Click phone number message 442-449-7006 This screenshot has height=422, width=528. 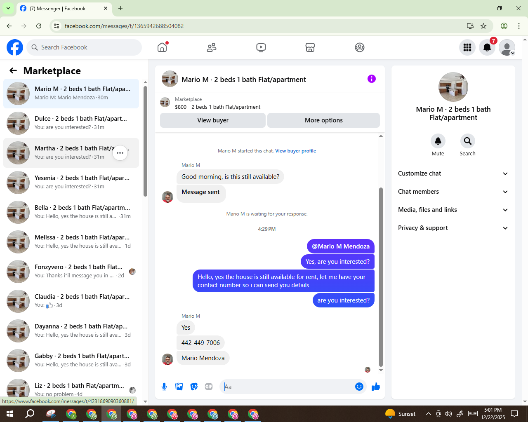coord(200,343)
